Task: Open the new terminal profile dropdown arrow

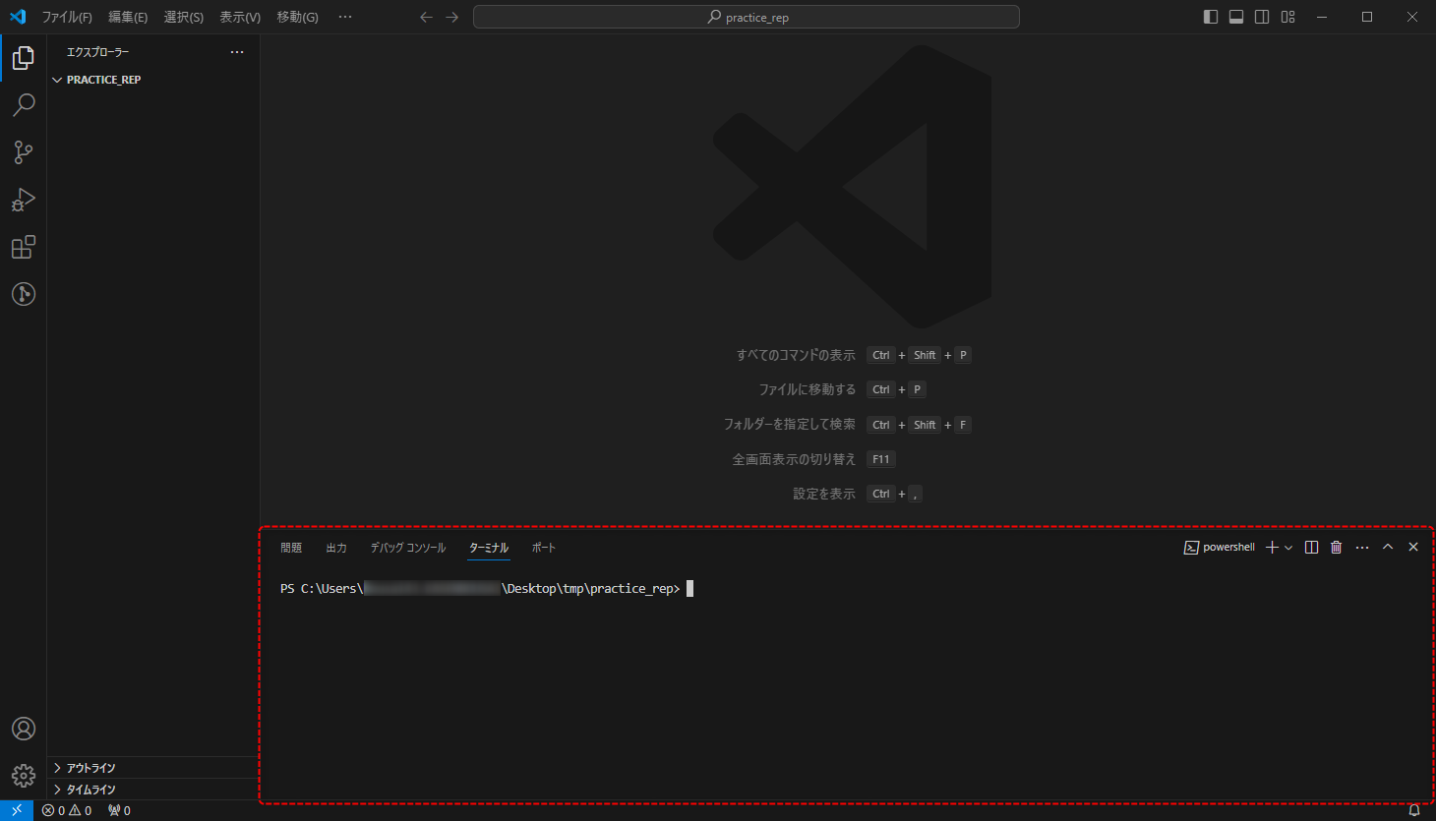Action: [x=1288, y=548]
